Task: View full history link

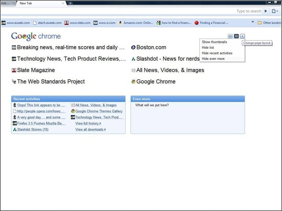Action: [88, 124]
